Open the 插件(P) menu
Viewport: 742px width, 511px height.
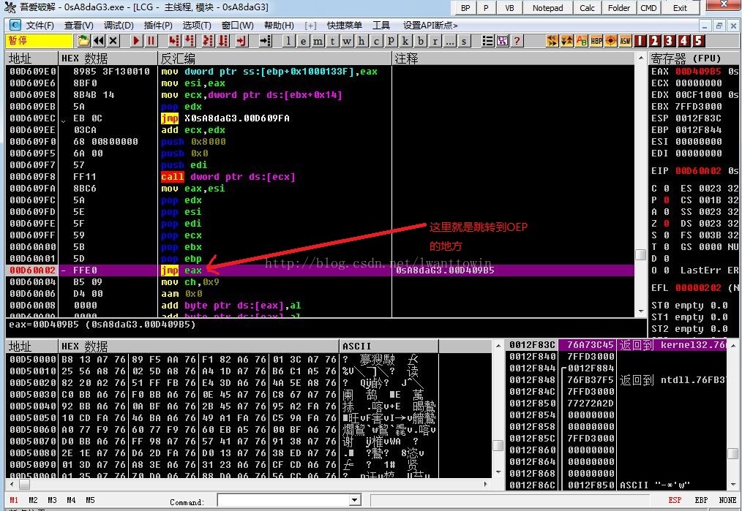click(158, 26)
